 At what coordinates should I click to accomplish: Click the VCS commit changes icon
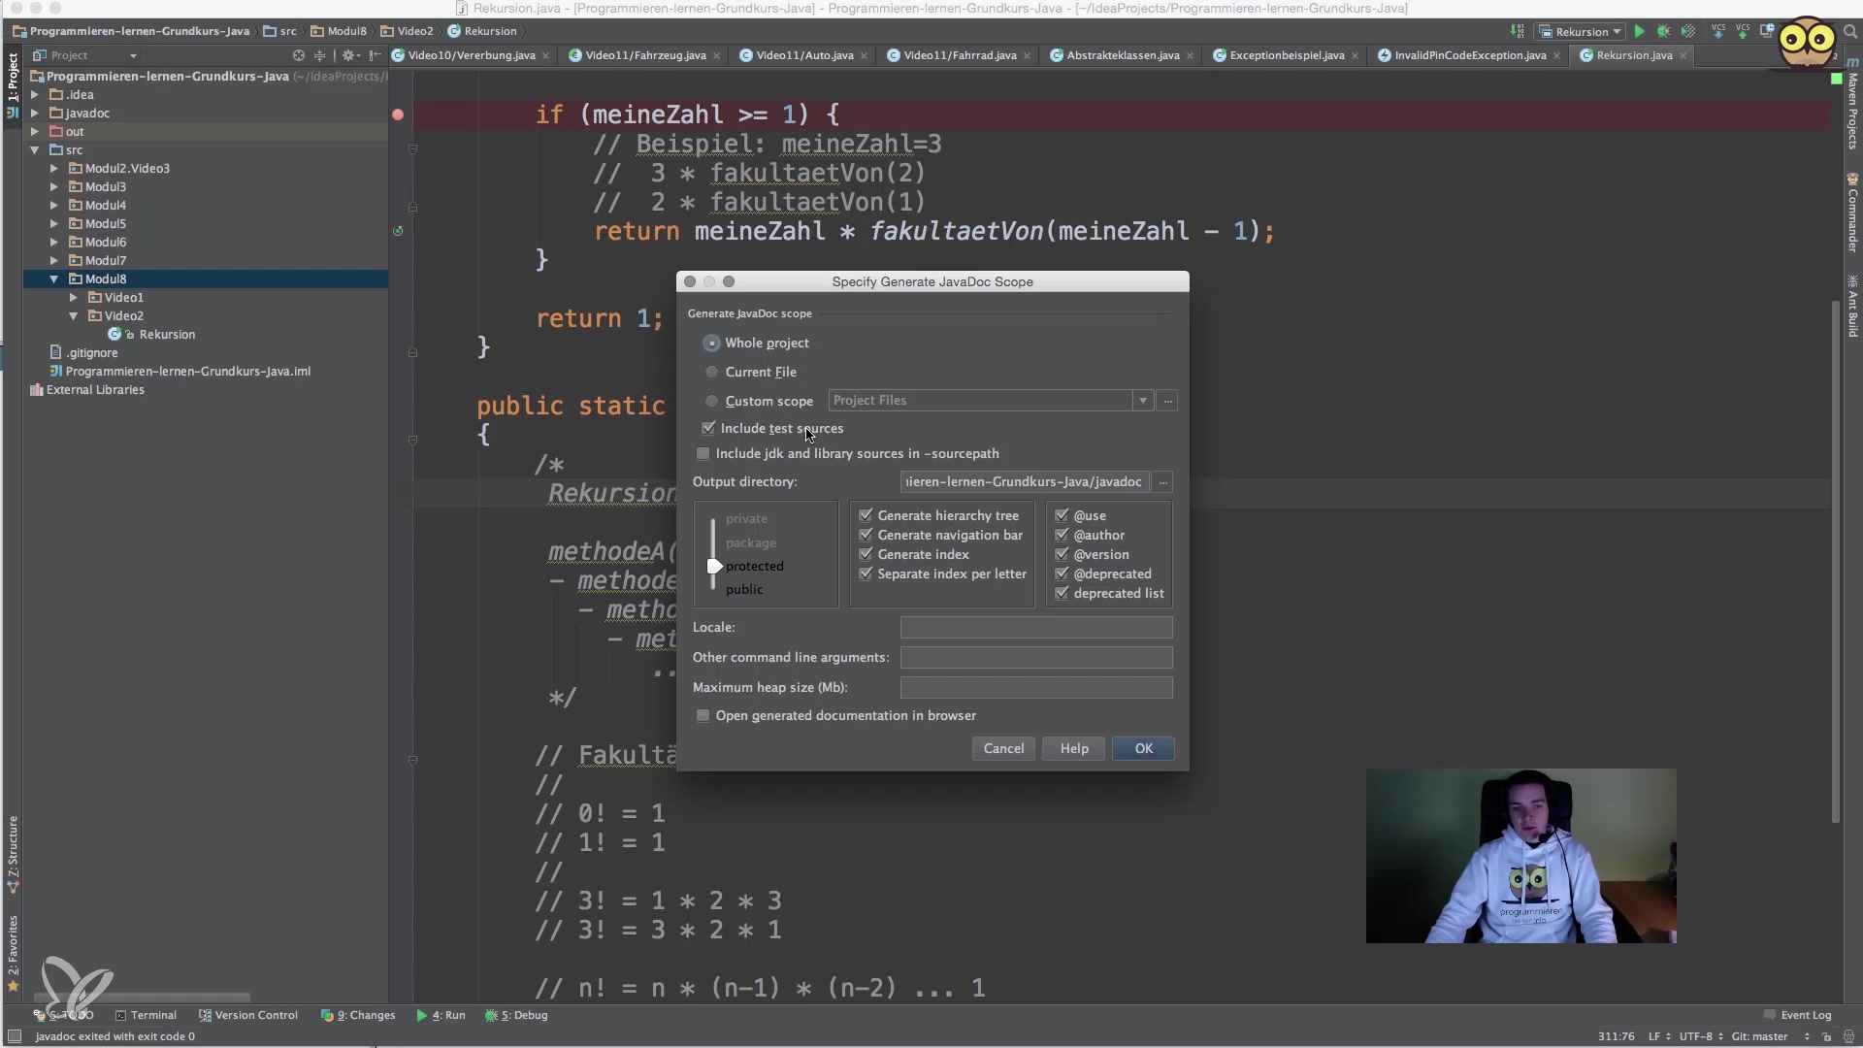(1743, 32)
